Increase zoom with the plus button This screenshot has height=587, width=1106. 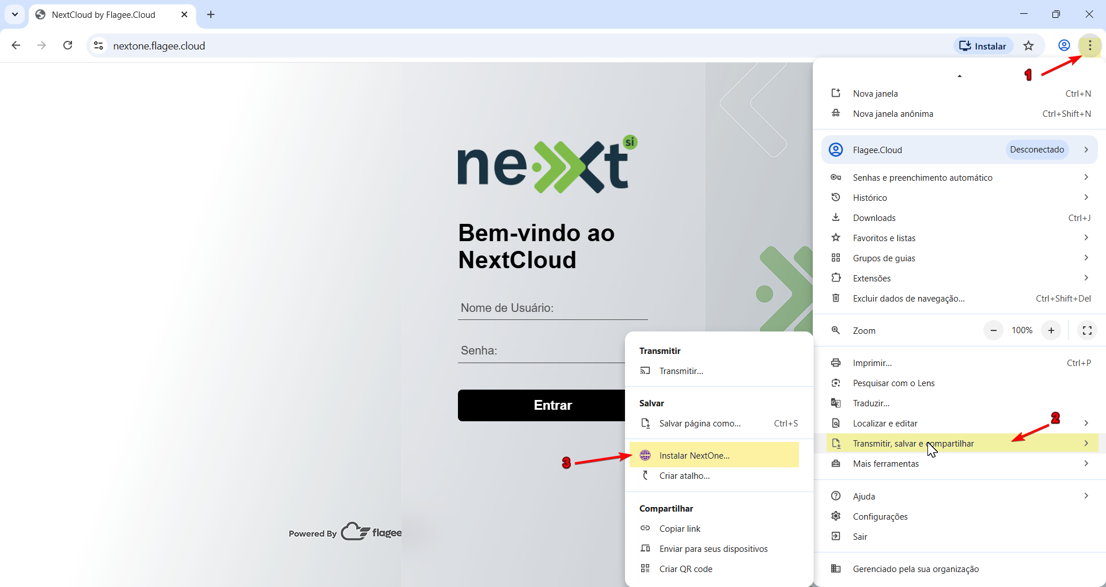[x=1051, y=330]
